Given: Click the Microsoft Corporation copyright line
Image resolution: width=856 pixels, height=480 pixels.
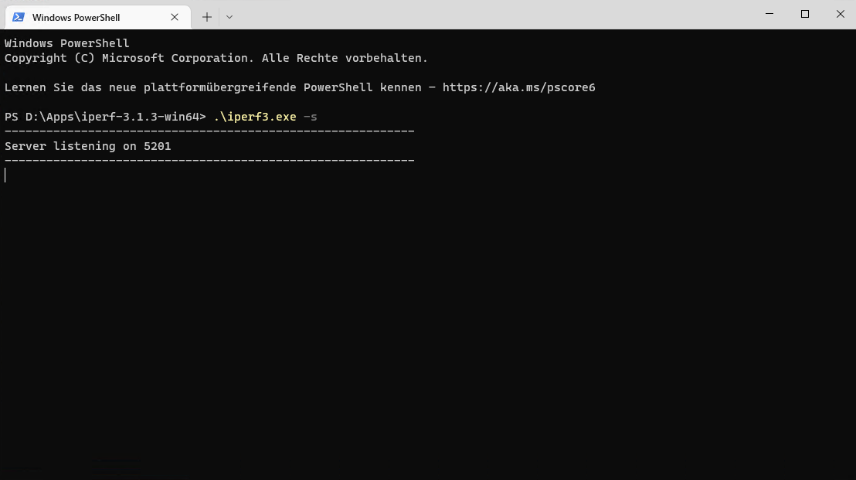Looking at the screenshot, I should [x=216, y=58].
